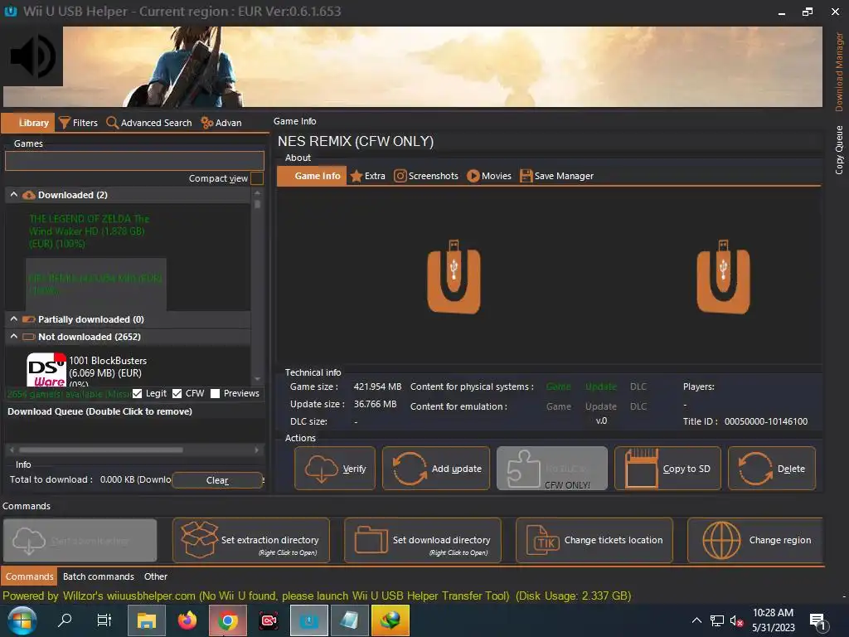Click the games search input field
849x637 pixels.
point(134,161)
